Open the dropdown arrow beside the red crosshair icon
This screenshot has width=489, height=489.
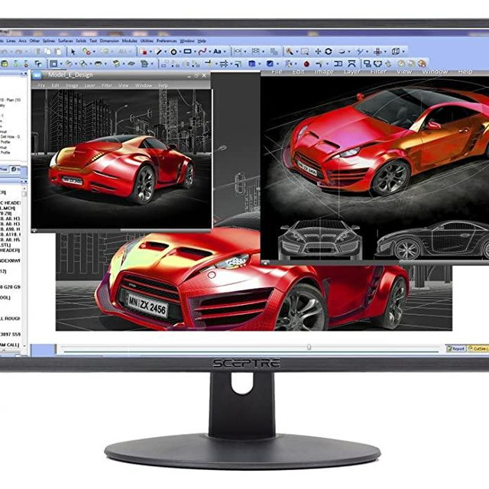(385, 52)
